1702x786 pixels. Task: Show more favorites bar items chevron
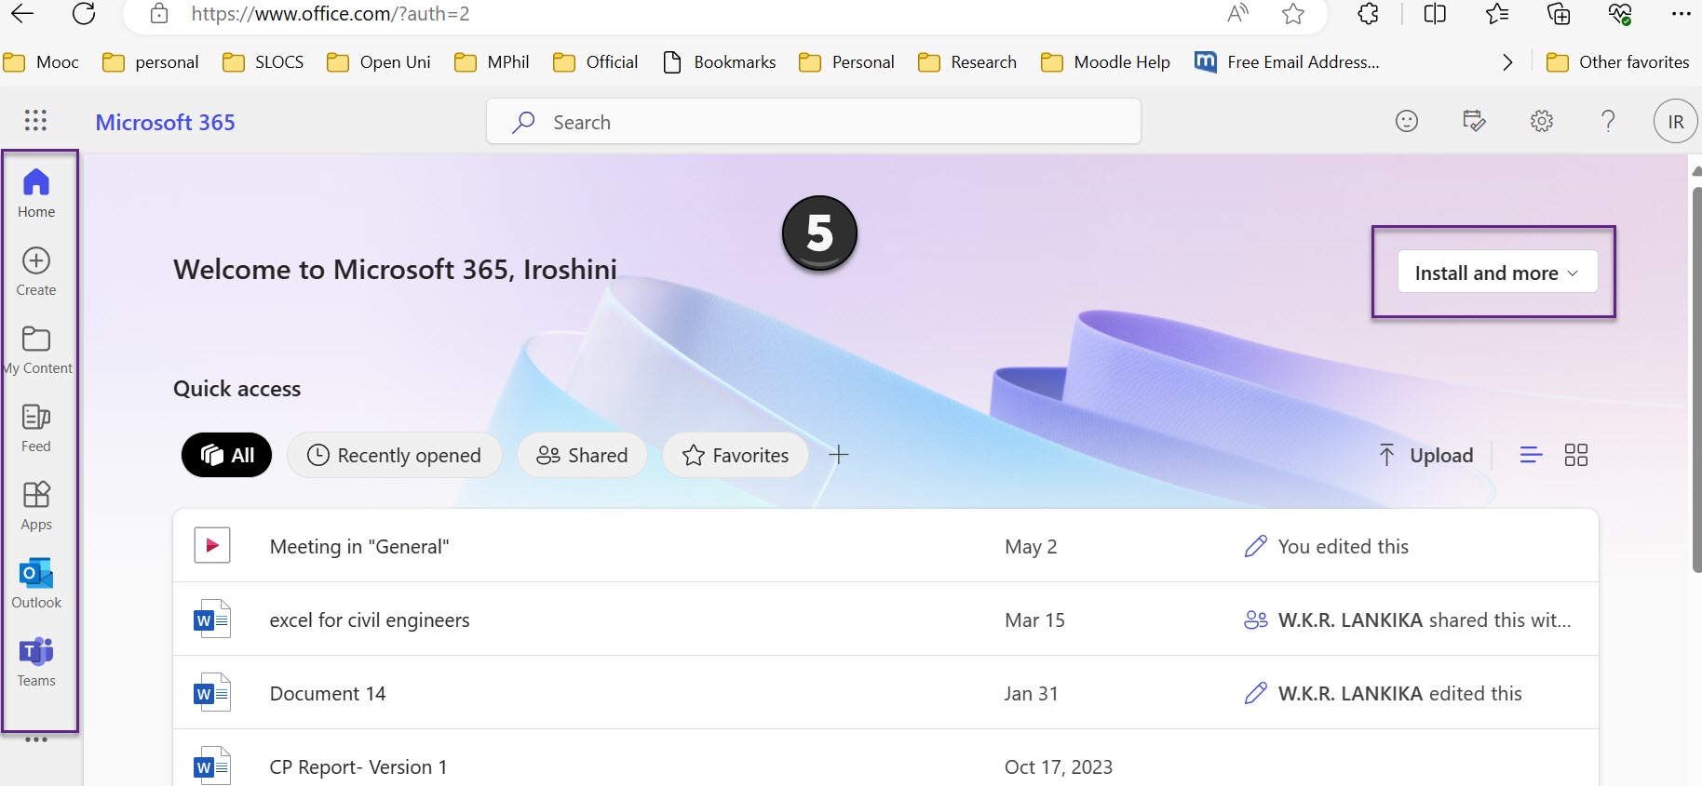[1507, 62]
